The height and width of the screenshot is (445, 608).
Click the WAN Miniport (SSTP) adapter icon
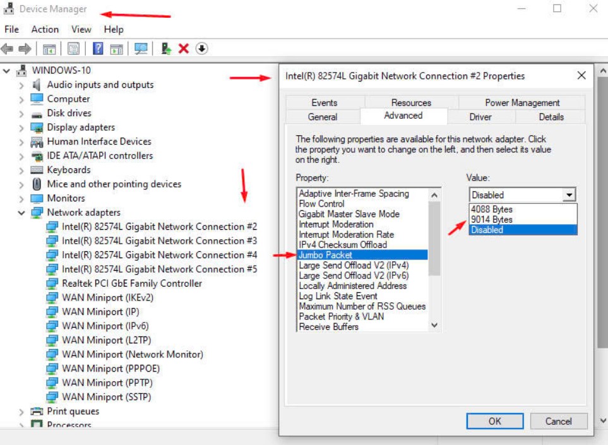(52, 397)
